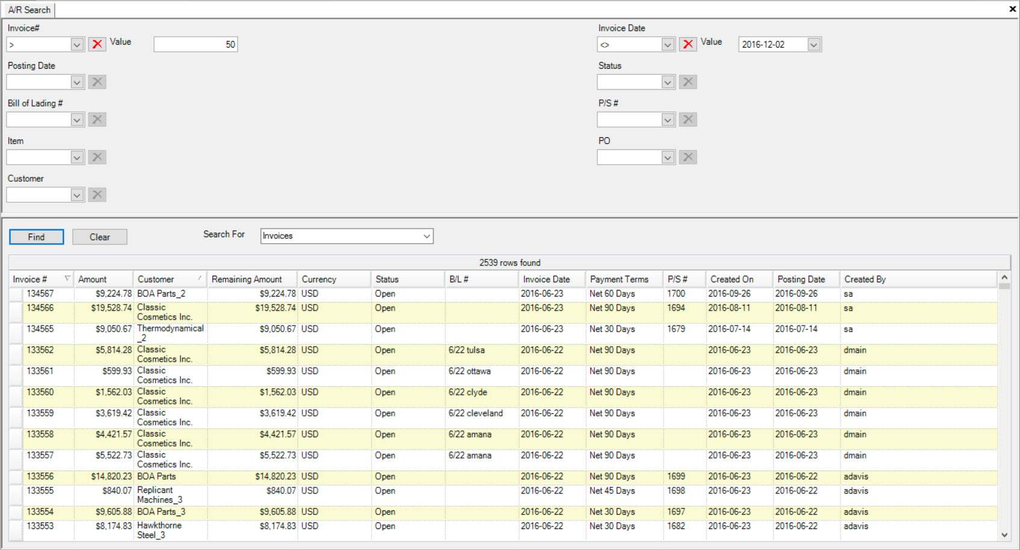Screen dimensions: 1020x550
Task: Expand the Item filter dropdown
Action: coord(76,157)
